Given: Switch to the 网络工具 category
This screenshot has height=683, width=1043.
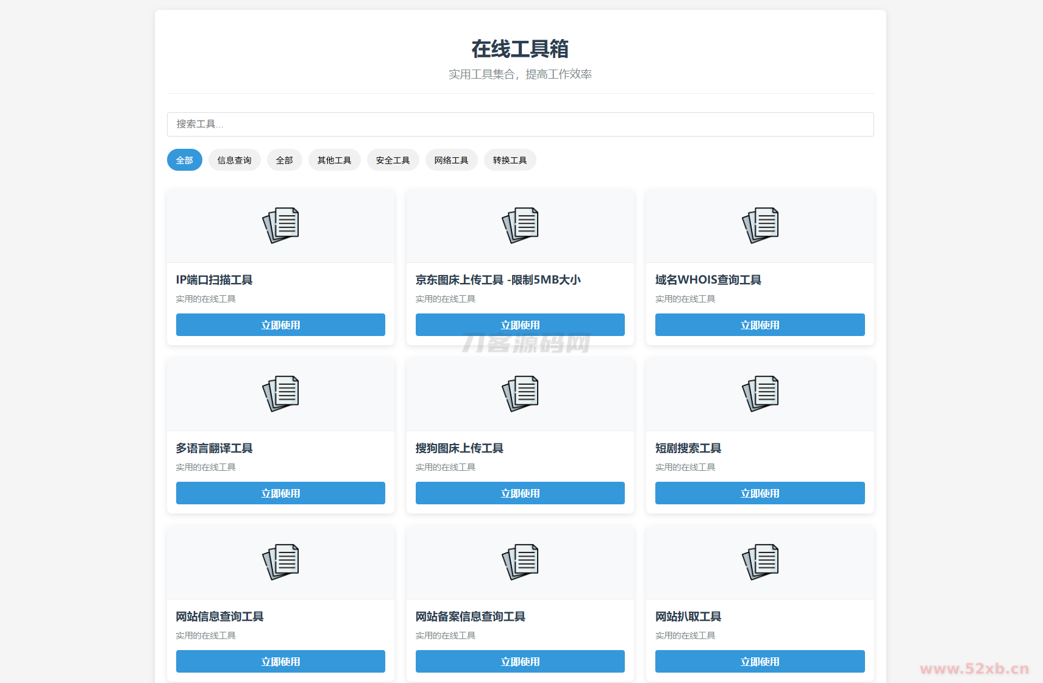Looking at the screenshot, I should click(x=451, y=160).
